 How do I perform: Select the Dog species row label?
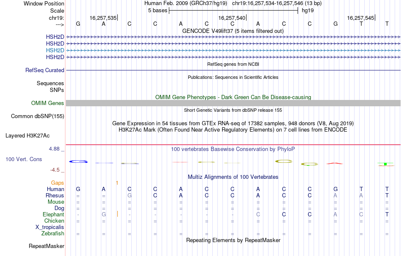point(59,208)
